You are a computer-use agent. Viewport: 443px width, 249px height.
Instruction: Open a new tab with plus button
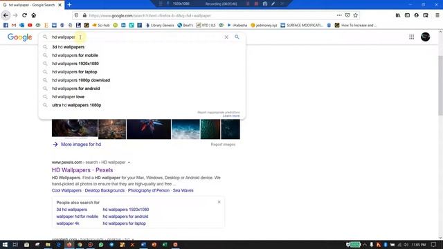[69, 5]
